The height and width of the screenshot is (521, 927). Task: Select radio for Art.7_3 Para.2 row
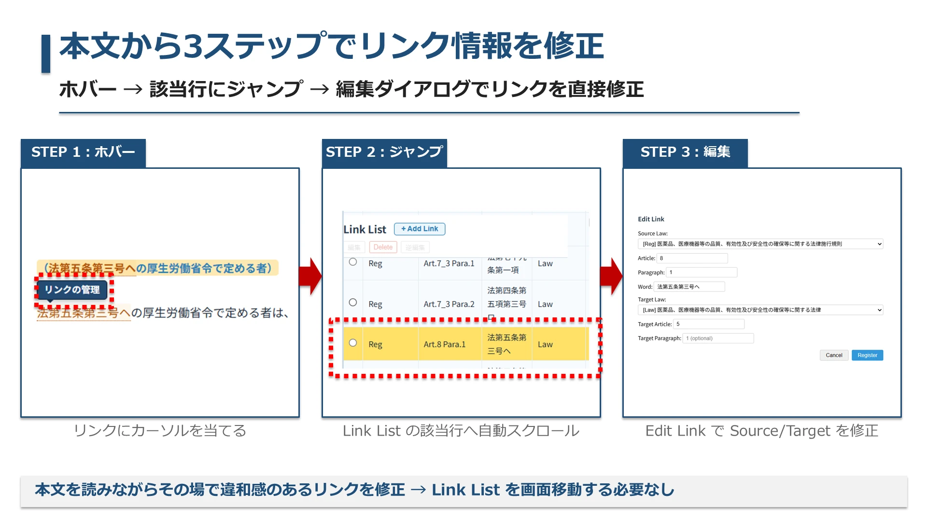353,302
